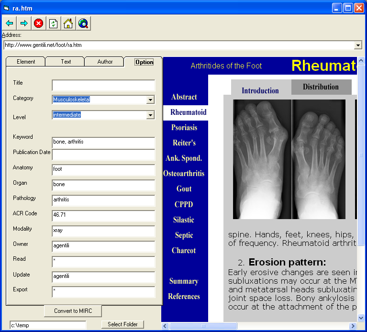Open the Psoriasis sidebar link
Viewport: 367px width, 332px height.
184,128
